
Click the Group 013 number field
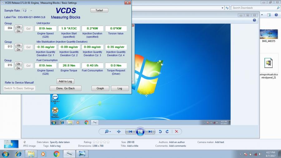9,47
